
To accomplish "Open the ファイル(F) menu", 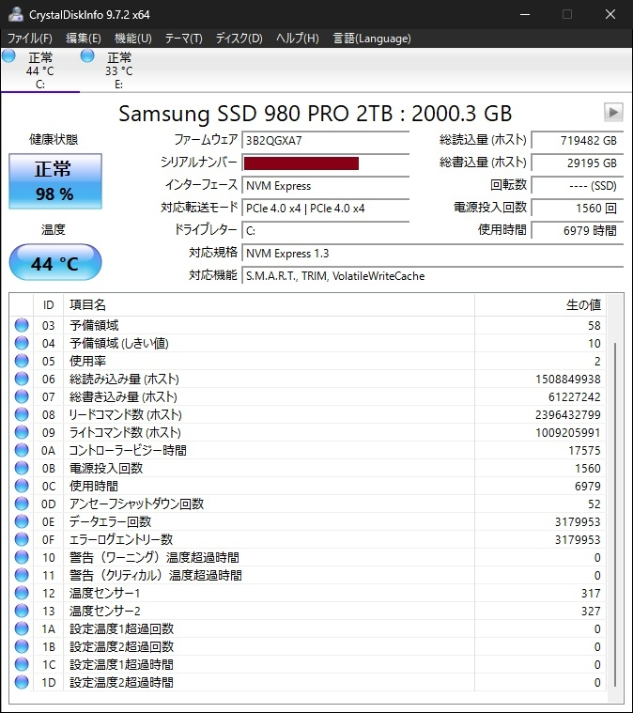I will pyautogui.click(x=30, y=39).
